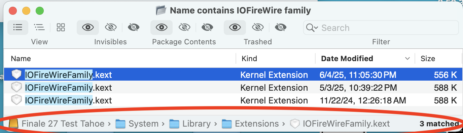Select the dark slashed eye under Trashed
Screen dimensions: 463x133
click(x=281, y=28)
